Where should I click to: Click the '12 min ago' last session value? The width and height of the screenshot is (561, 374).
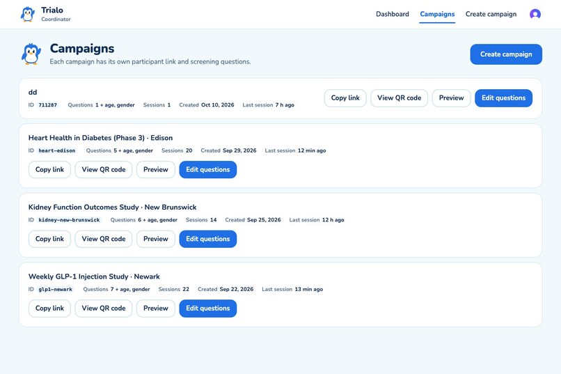[312, 150]
